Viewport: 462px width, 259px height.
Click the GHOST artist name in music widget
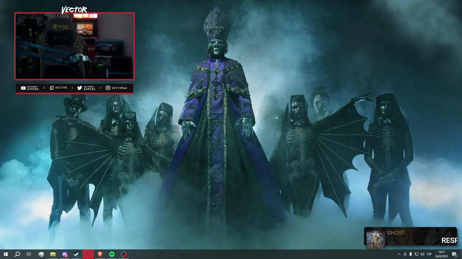coord(396,233)
